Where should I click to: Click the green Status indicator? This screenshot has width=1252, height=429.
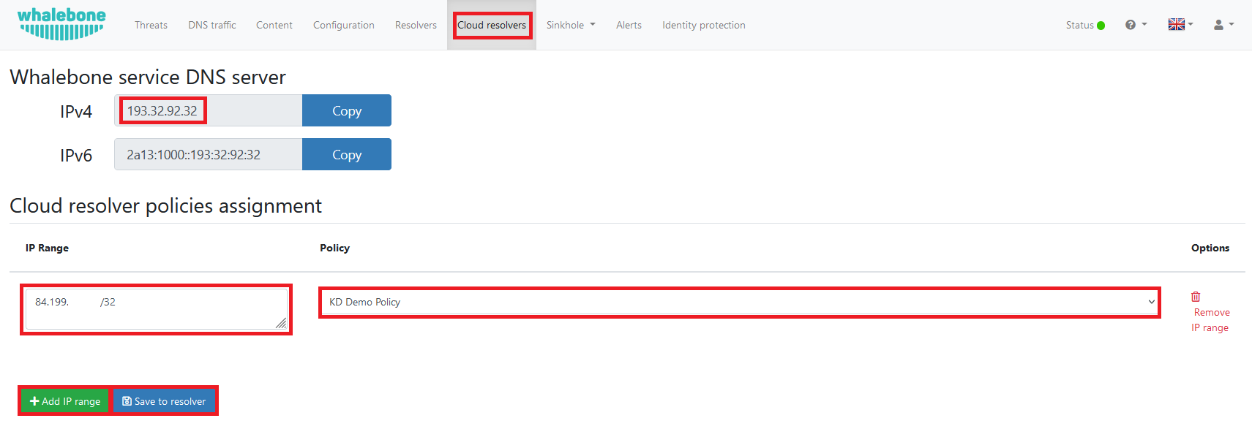(x=1101, y=26)
